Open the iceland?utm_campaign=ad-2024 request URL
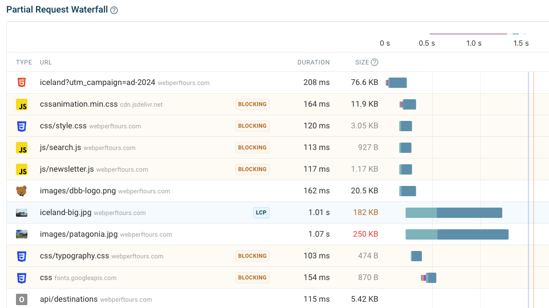Screen dimensions: 549x308 click(x=97, y=83)
